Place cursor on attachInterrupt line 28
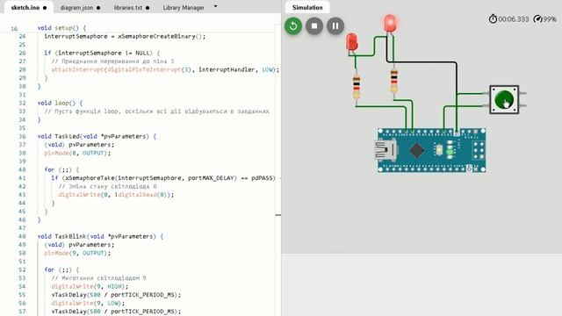This screenshot has width=562, height=316. (x=165, y=69)
